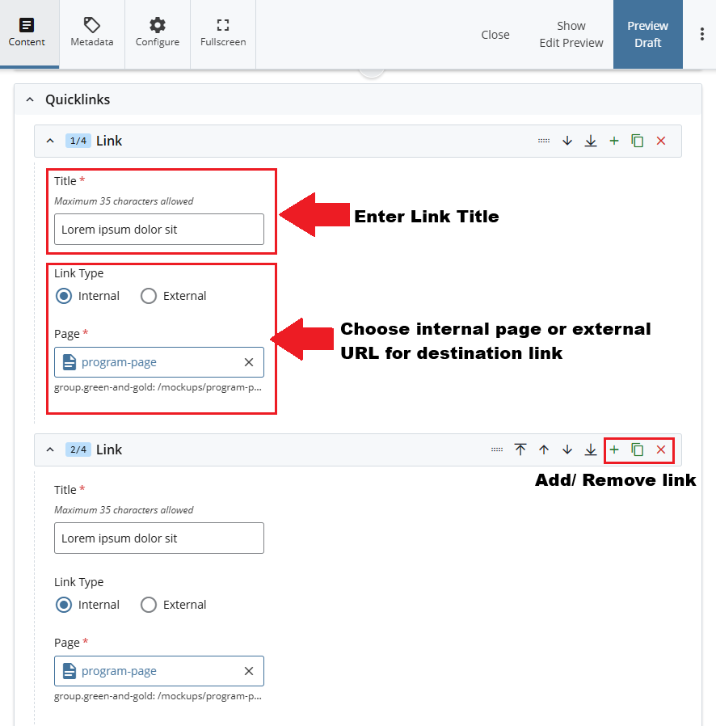The width and height of the screenshot is (716, 726).
Task: Delete Link 2/4 using the red X
Action: [661, 450]
